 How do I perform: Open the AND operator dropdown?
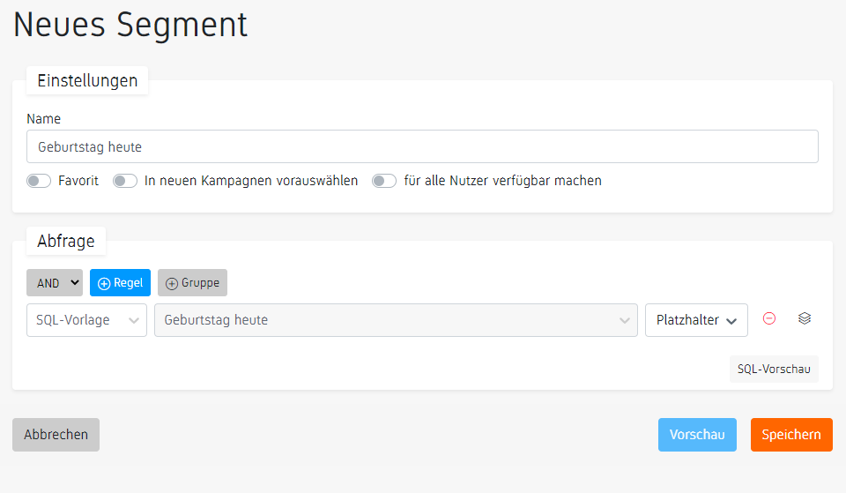click(55, 283)
